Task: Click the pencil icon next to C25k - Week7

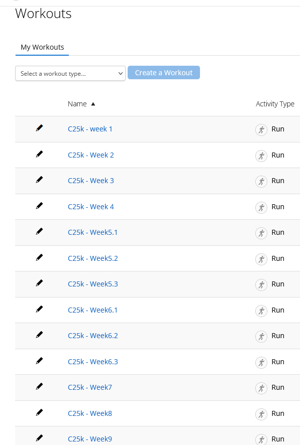Action: pos(39,386)
